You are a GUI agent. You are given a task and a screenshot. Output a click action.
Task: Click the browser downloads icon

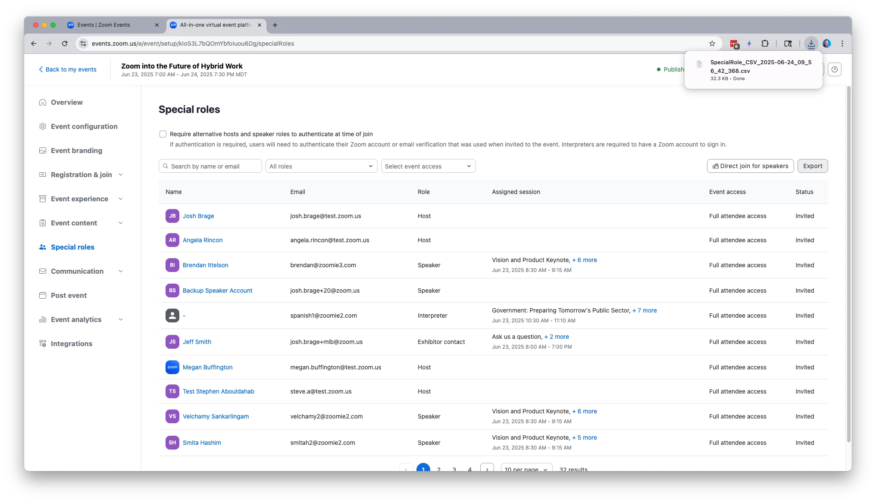(811, 44)
